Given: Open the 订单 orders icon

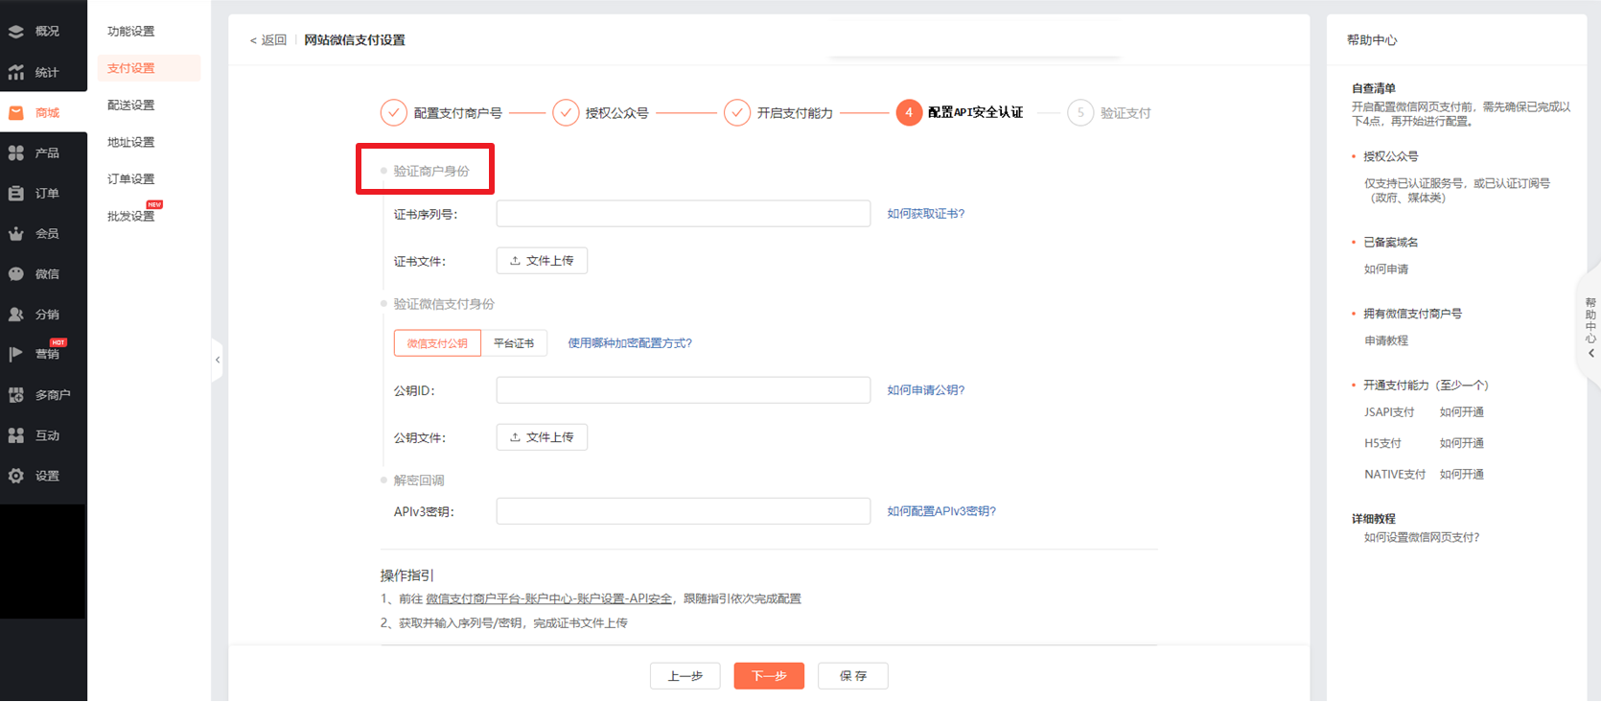Looking at the screenshot, I should [16, 193].
